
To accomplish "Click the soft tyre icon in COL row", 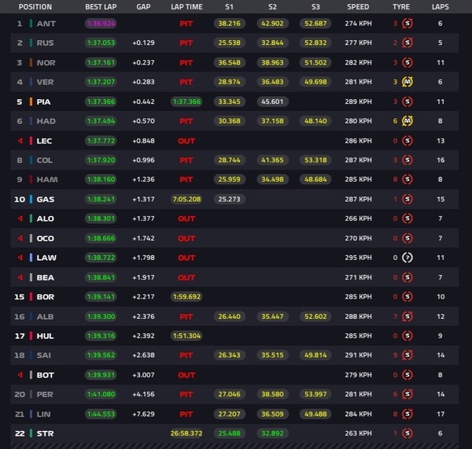I will [x=407, y=160].
